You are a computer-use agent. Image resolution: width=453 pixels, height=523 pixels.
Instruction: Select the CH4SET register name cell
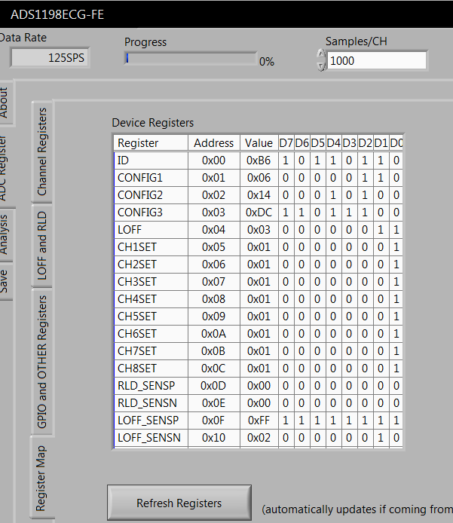pyautogui.click(x=151, y=299)
